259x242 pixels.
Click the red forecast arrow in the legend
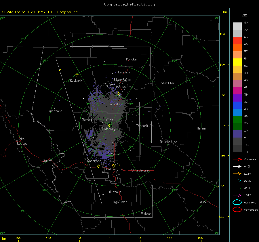point(237,159)
